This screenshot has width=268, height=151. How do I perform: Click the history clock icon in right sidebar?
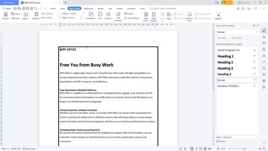coord(264,75)
